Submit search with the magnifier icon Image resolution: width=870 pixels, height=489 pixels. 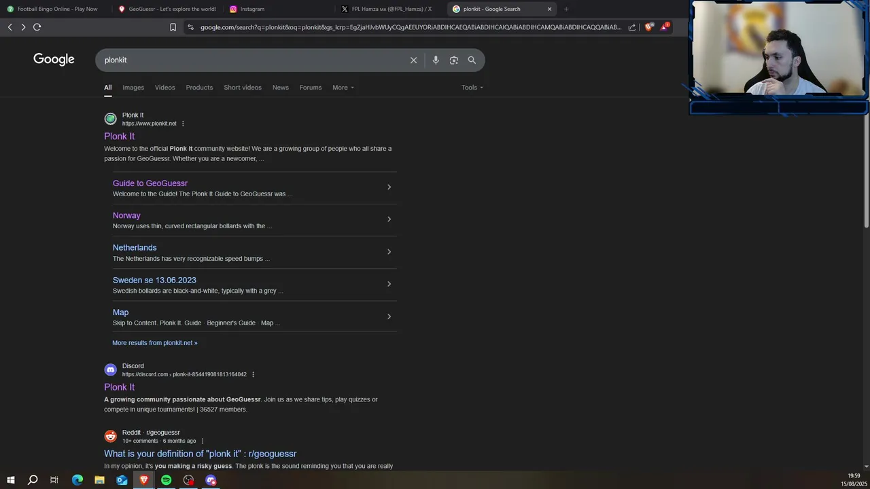(x=472, y=60)
